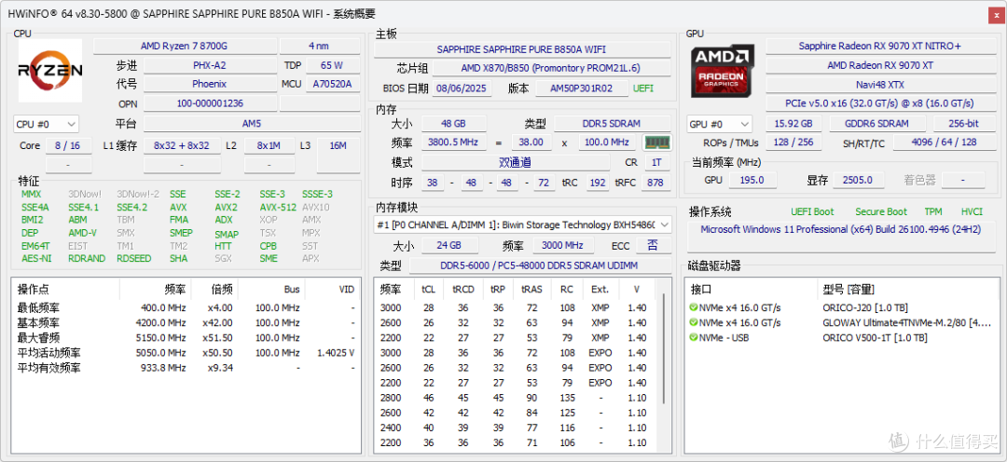This screenshot has height=462, width=1007.
Task: Click the OPN 100-000001236 value
Action: (210, 103)
